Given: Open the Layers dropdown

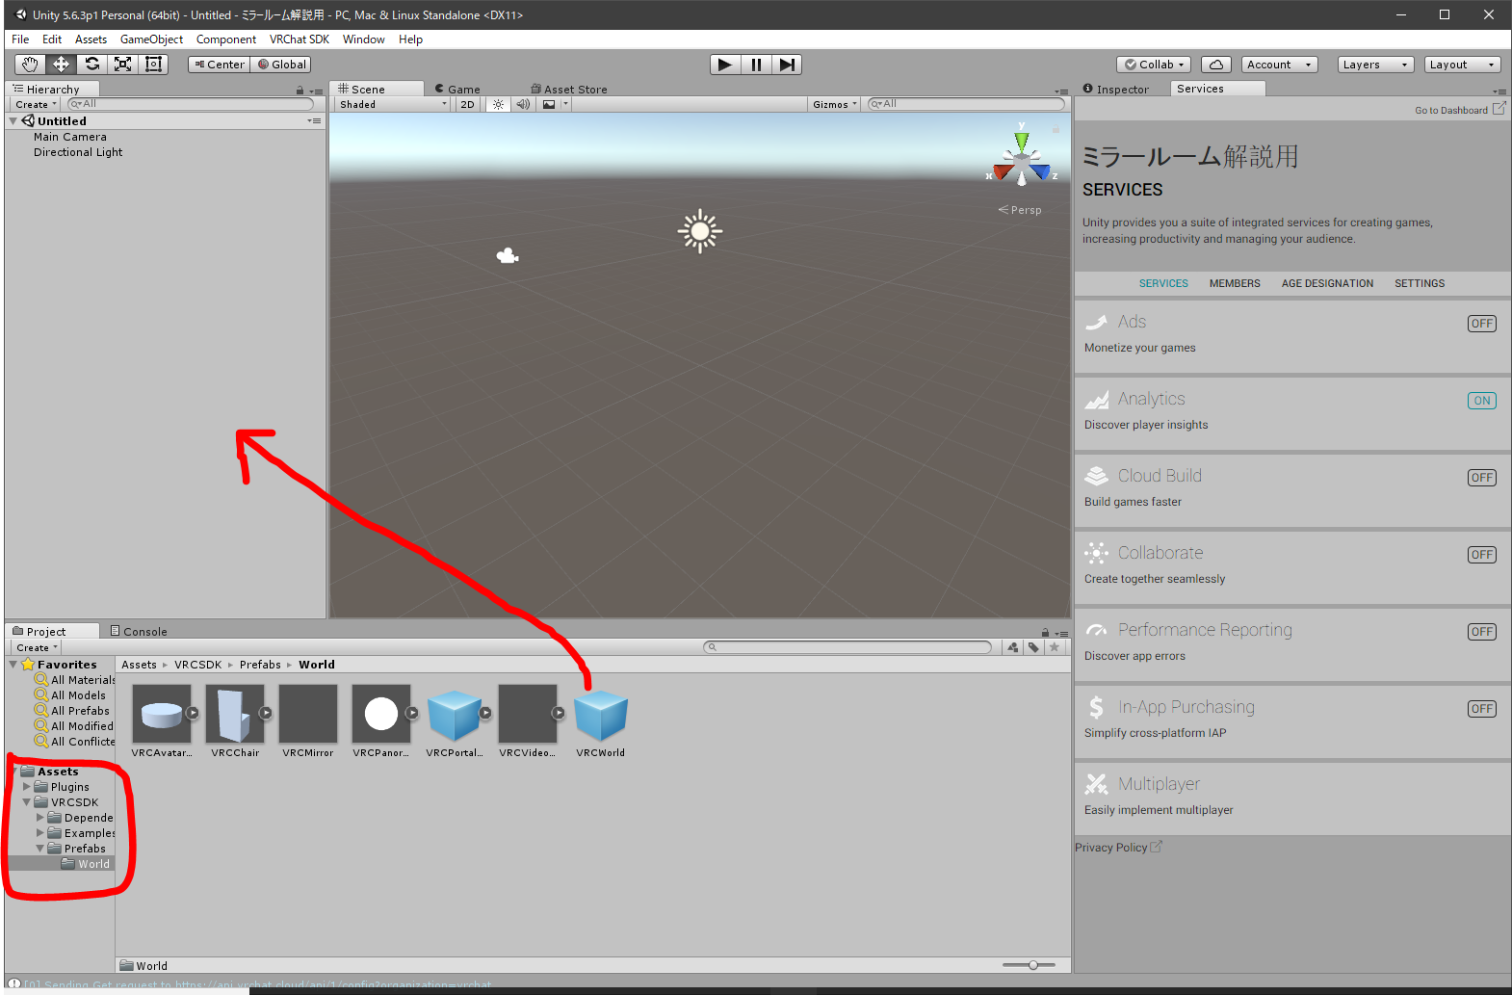Looking at the screenshot, I should [x=1375, y=65].
